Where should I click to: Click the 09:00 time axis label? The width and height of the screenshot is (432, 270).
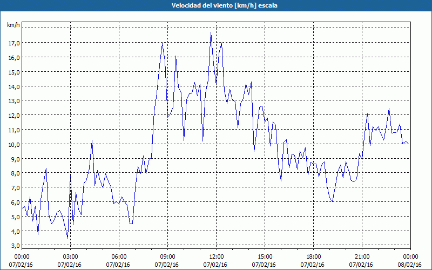[x=168, y=257]
